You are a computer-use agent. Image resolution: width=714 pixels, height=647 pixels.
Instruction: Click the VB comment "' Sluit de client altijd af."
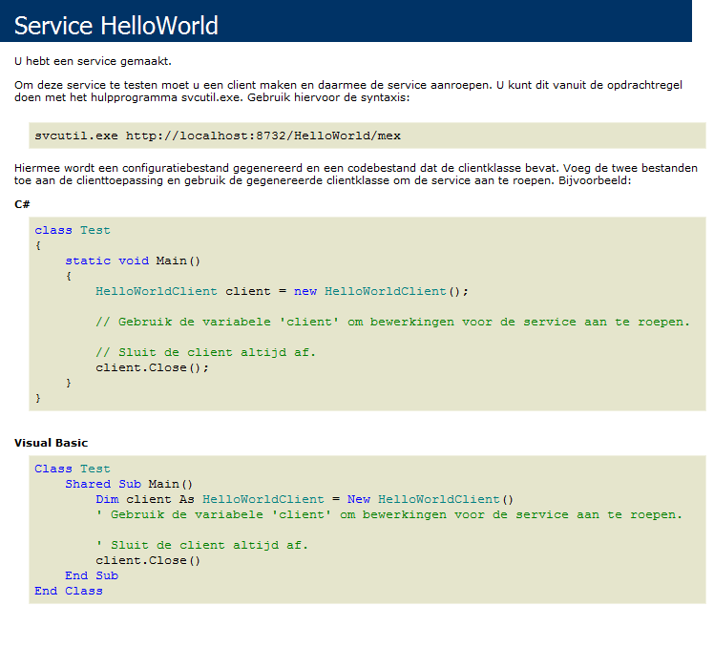201,545
